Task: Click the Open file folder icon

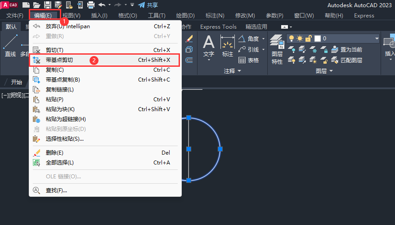Action: [37, 5]
